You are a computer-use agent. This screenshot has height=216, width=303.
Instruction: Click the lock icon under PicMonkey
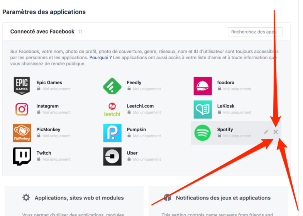coord(39,136)
